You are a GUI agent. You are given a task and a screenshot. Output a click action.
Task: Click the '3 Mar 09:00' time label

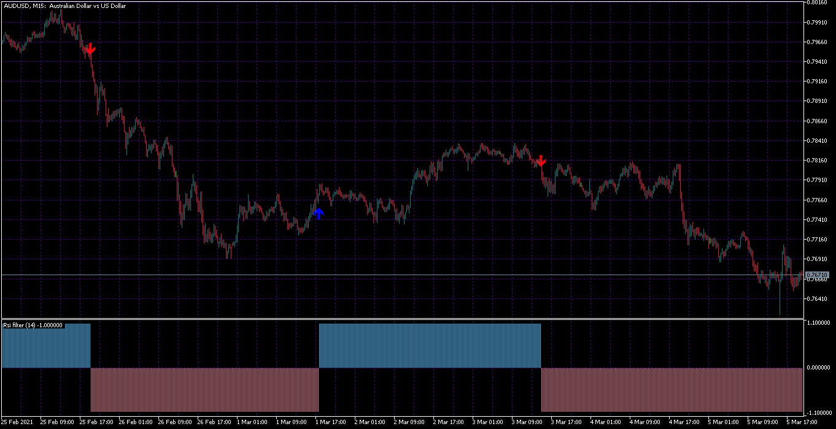click(528, 422)
